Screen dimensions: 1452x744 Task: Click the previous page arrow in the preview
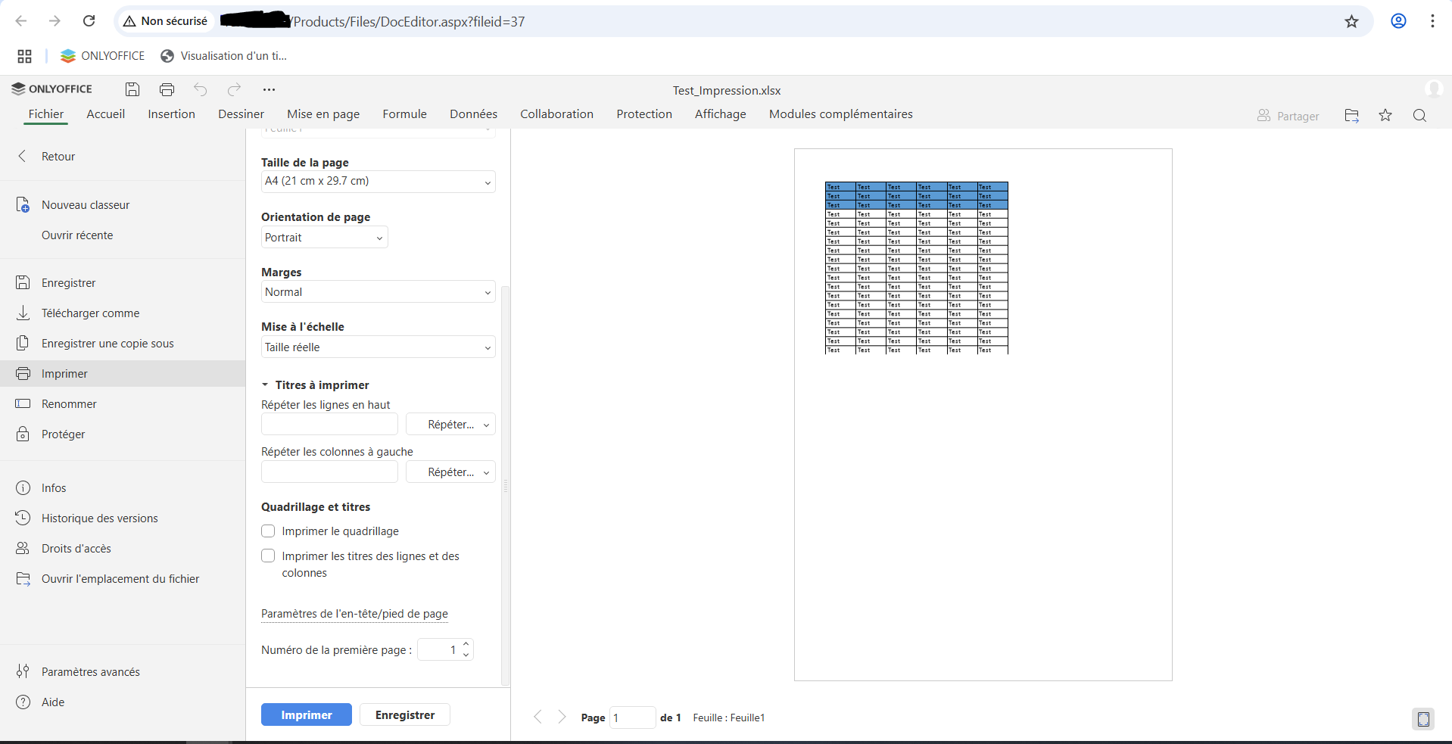click(537, 717)
